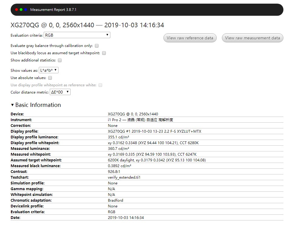Toggle blackbody locus as assumed target whitepoint
The image size is (291, 225).
click(x=104, y=53)
